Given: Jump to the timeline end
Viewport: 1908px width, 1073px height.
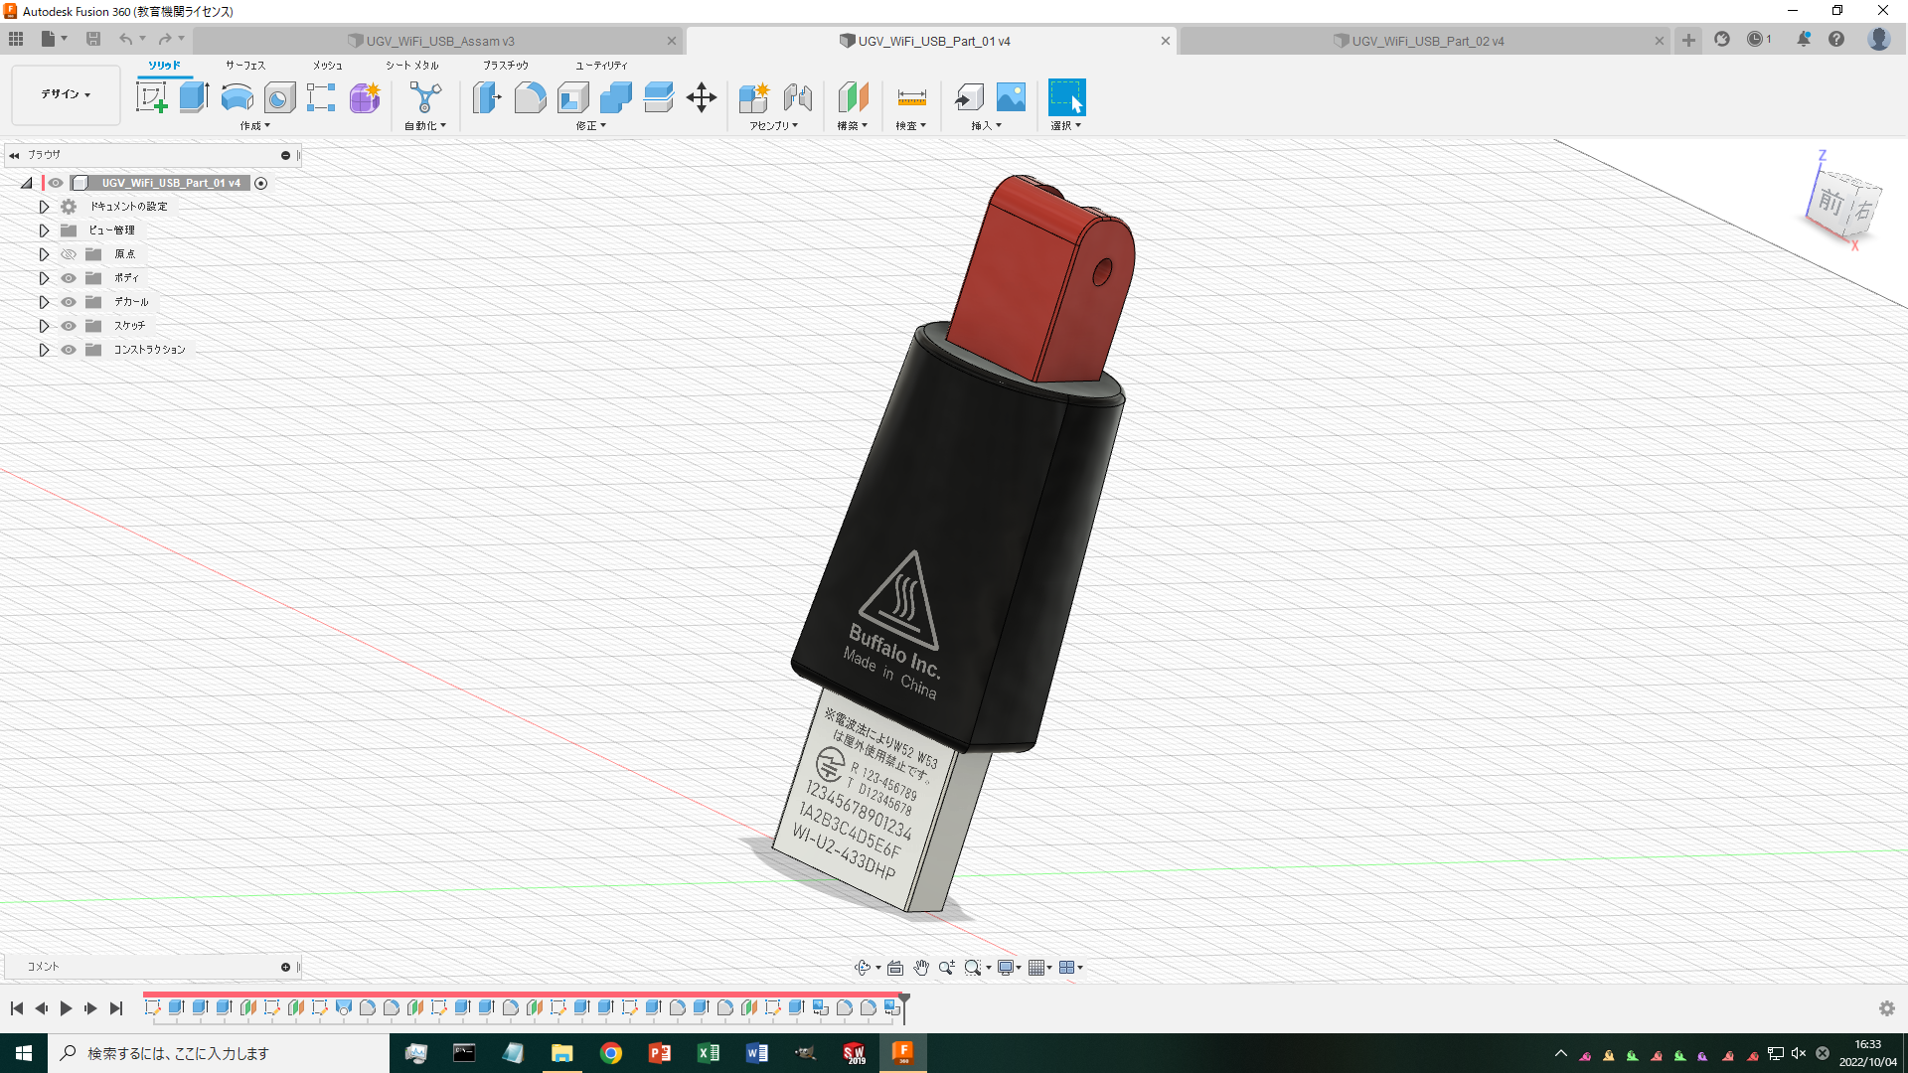Looking at the screenshot, I should coord(116,1008).
